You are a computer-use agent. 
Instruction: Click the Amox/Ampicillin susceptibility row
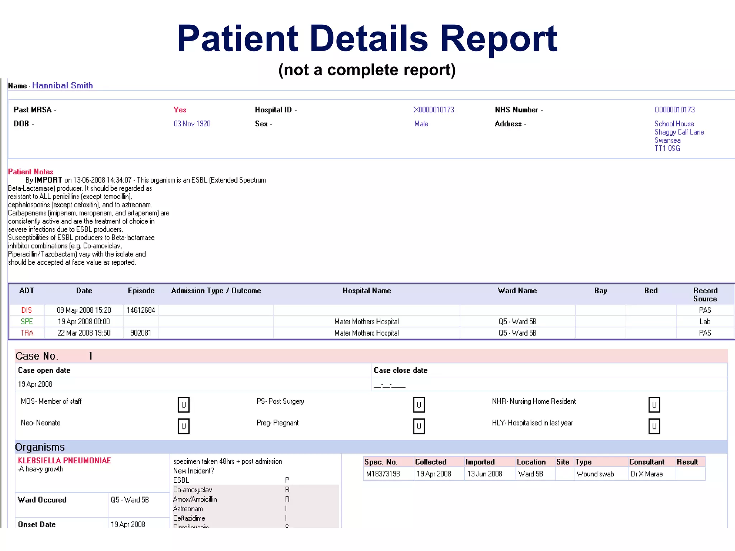point(256,499)
